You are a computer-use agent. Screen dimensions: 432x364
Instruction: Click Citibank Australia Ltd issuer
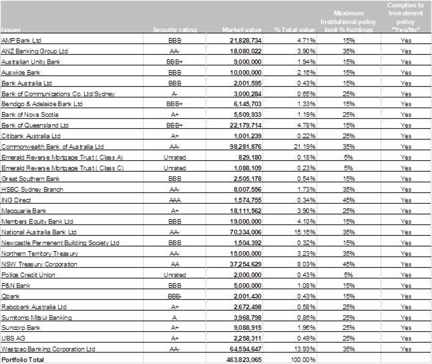click(31, 136)
